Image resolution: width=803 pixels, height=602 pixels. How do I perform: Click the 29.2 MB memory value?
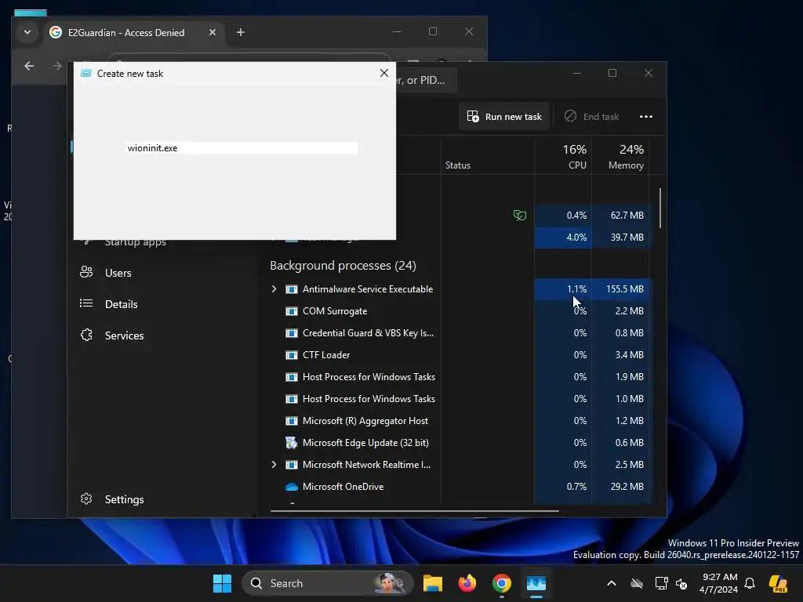(627, 487)
